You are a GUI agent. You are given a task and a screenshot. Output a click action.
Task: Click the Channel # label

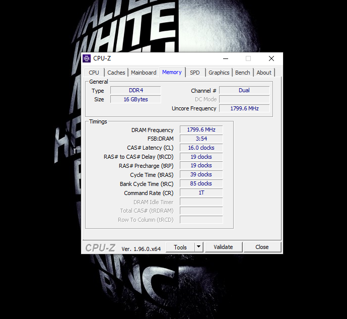coord(203,91)
